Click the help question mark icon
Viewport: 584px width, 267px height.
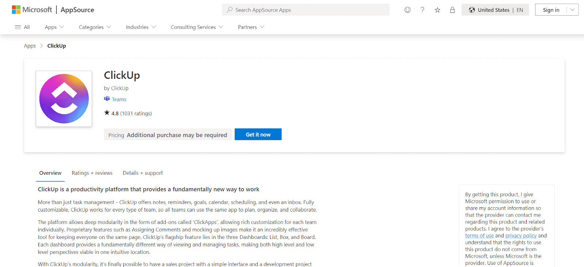coord(422,10)
